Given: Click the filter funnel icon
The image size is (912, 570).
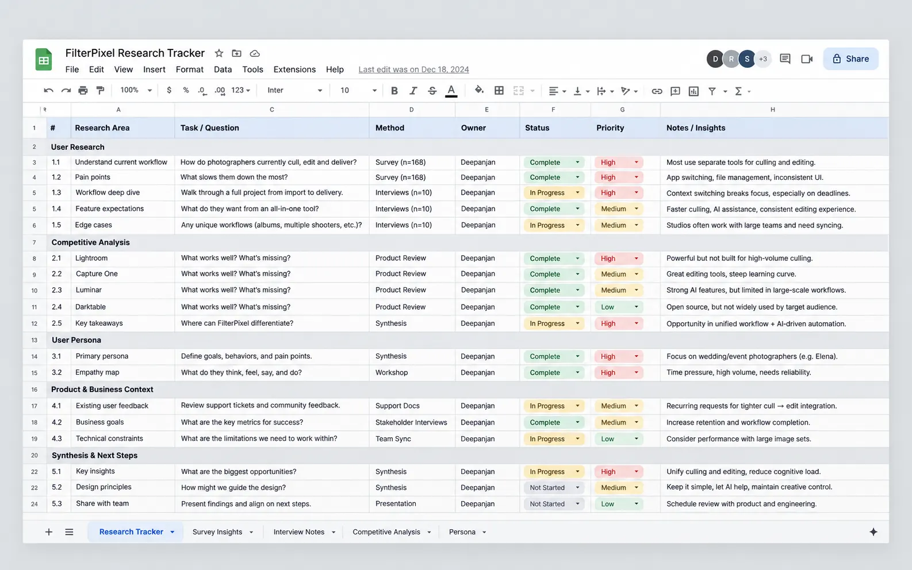Looking at the screenshot, I should click(712, 91).
